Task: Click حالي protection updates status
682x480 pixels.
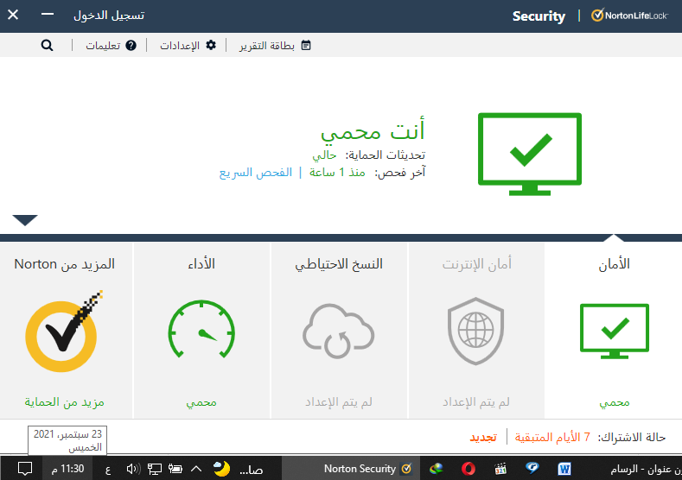Action: pyautogui.click(x=324, y=155)
